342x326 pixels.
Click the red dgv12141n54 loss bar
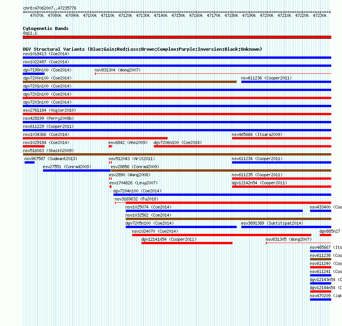187,243
